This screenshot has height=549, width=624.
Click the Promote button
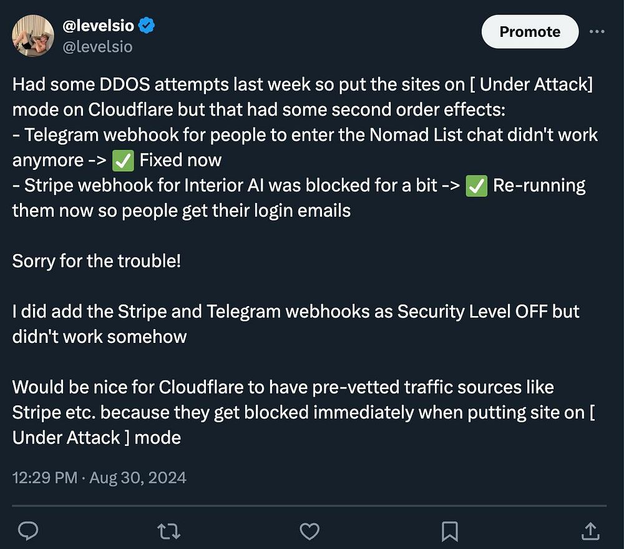[x=530, y=31]
